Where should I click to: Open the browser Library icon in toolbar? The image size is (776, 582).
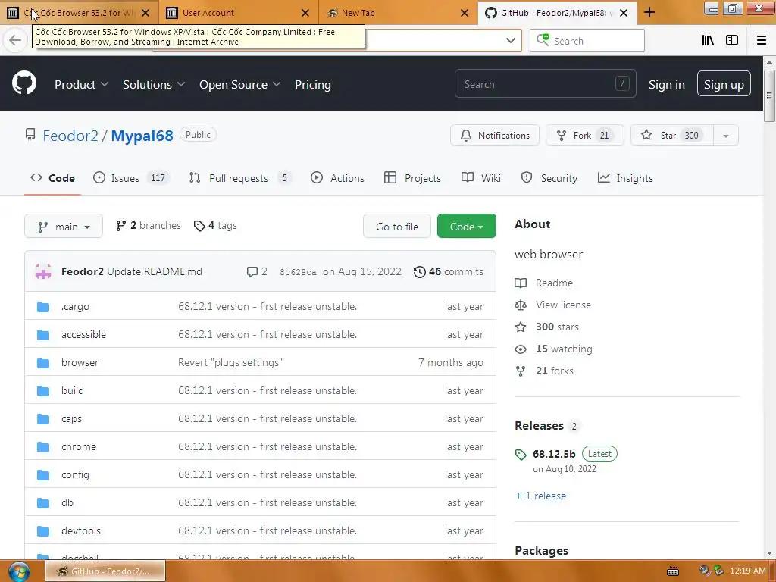(x=708, y=41)
